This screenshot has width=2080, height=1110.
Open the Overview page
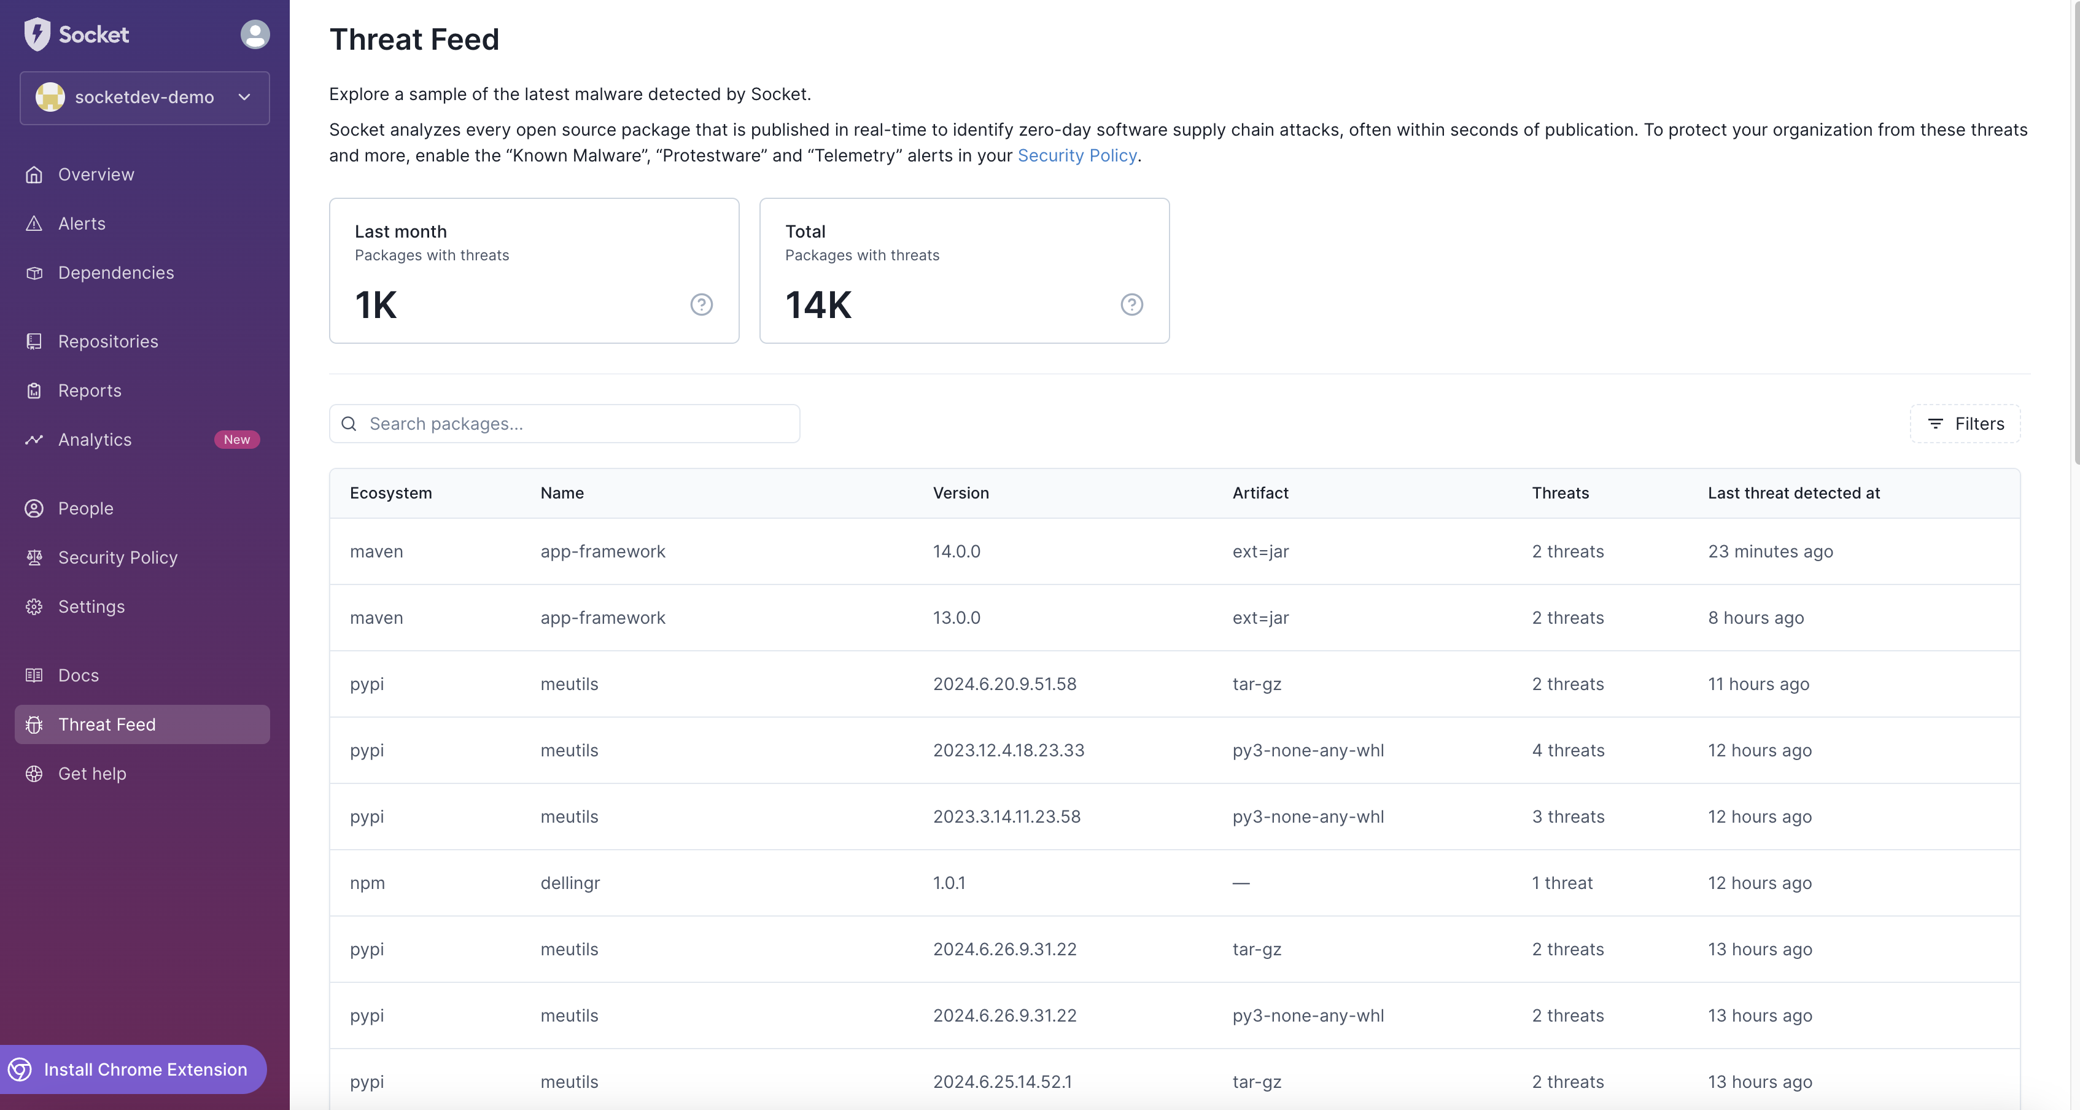[x=142, y=174]
